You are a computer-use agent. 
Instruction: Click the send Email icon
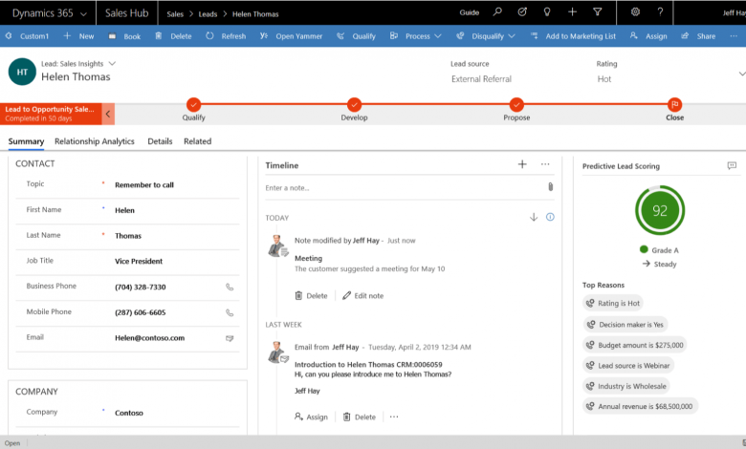(x=230, y=338)
